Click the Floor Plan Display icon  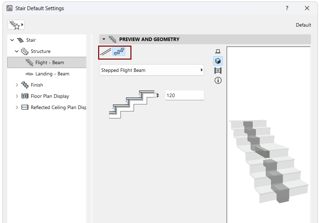click(25, 96)
